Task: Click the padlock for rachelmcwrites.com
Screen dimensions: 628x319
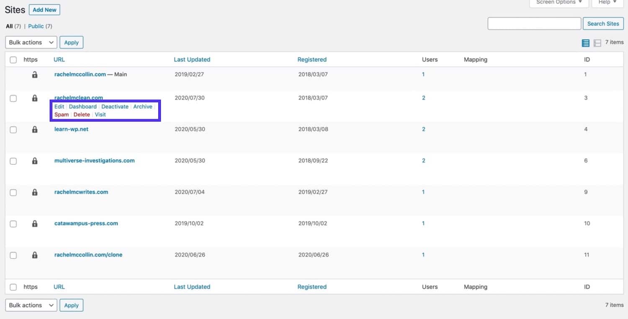Action: (x=35, y=193)
